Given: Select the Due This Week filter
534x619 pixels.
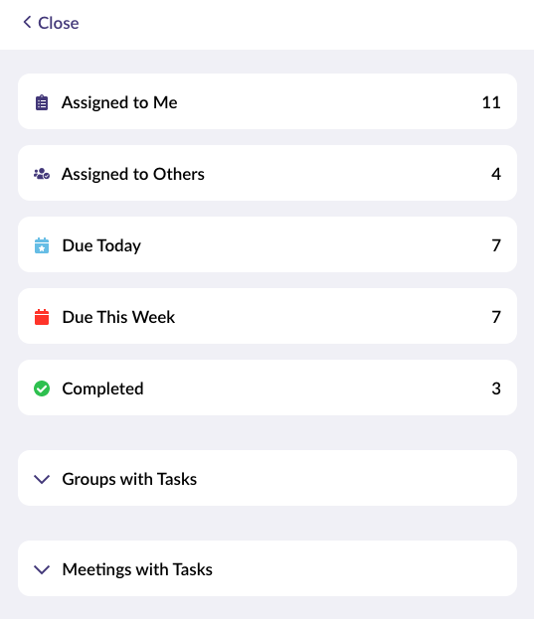Looking at the screenshot, I should [x=267, y=316].
